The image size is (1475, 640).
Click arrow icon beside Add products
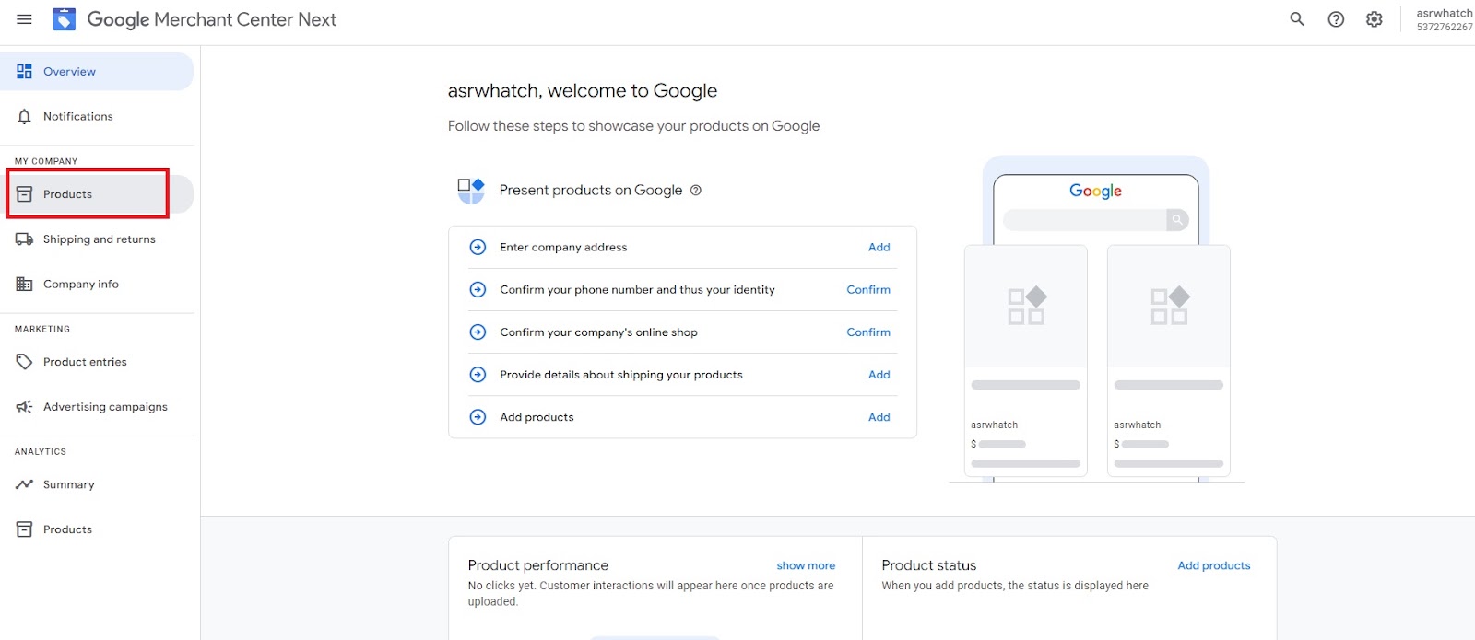pos(478,417)
